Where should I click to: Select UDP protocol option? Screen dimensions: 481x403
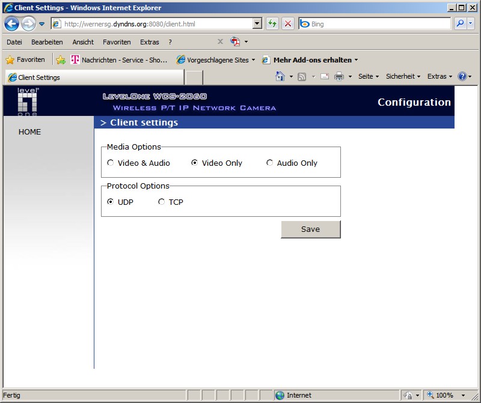click(110, 202)
